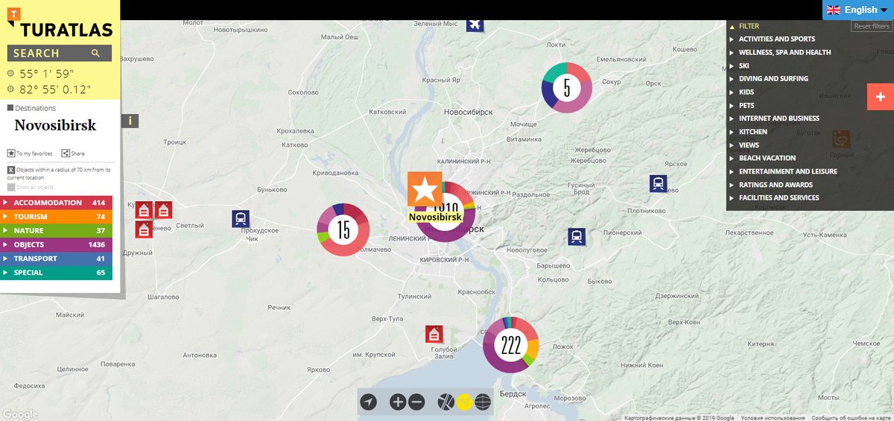
Task: Click the search magnifier icon
Action: coord(95,54)
